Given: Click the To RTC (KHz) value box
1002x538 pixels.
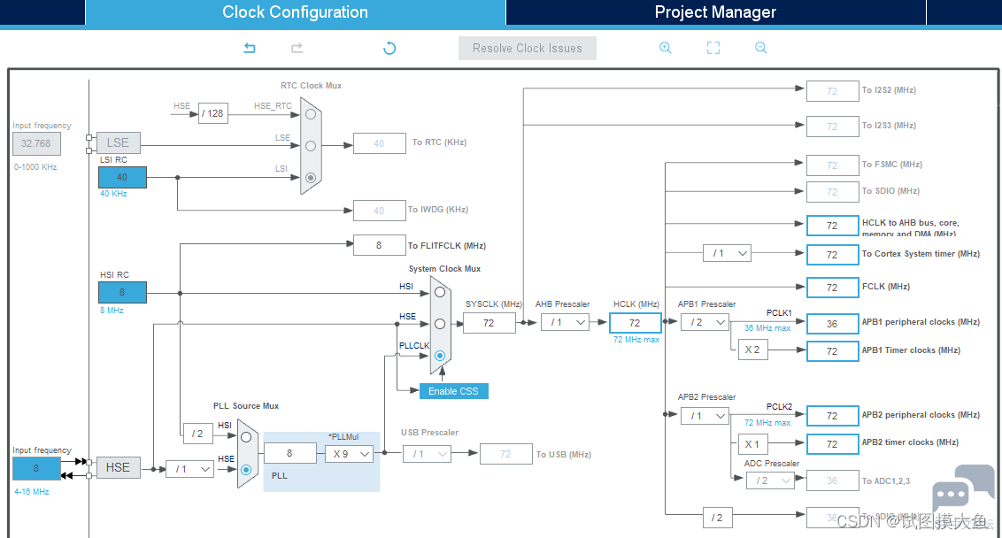Looking at the screenshot, I should coord(380,143).
